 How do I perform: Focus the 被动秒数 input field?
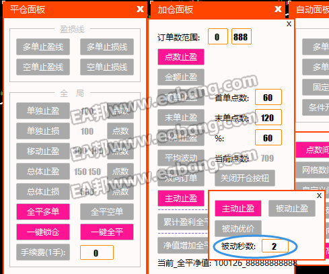pyautogui.click(x=275, y=246)
